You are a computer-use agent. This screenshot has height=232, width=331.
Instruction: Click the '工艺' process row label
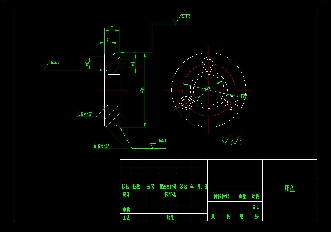coord(126,218)
